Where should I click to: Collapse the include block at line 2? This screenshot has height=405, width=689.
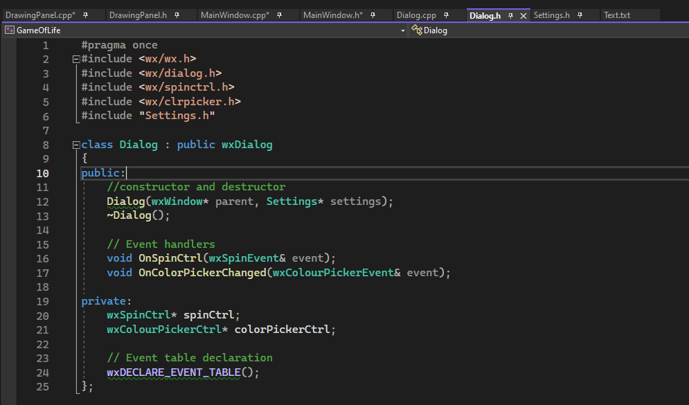point(75,58)
